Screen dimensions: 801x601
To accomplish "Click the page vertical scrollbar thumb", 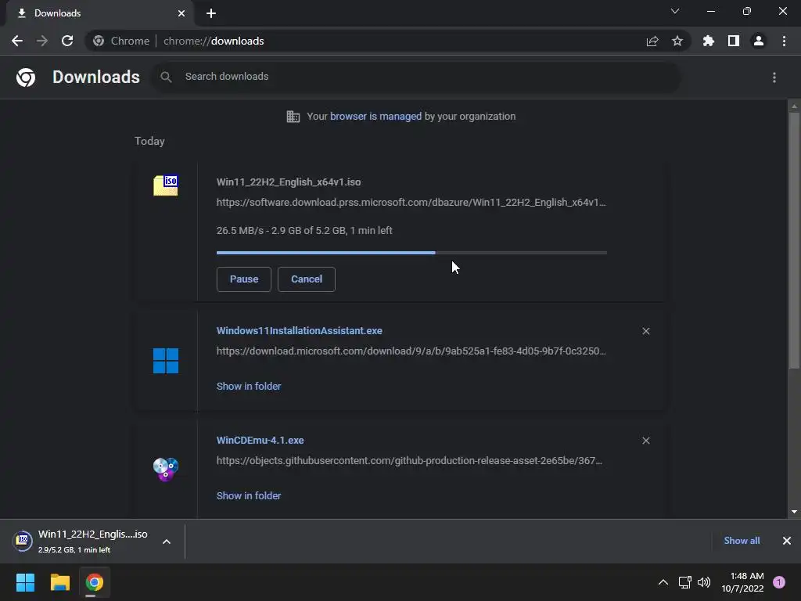I will click(794, 240).
